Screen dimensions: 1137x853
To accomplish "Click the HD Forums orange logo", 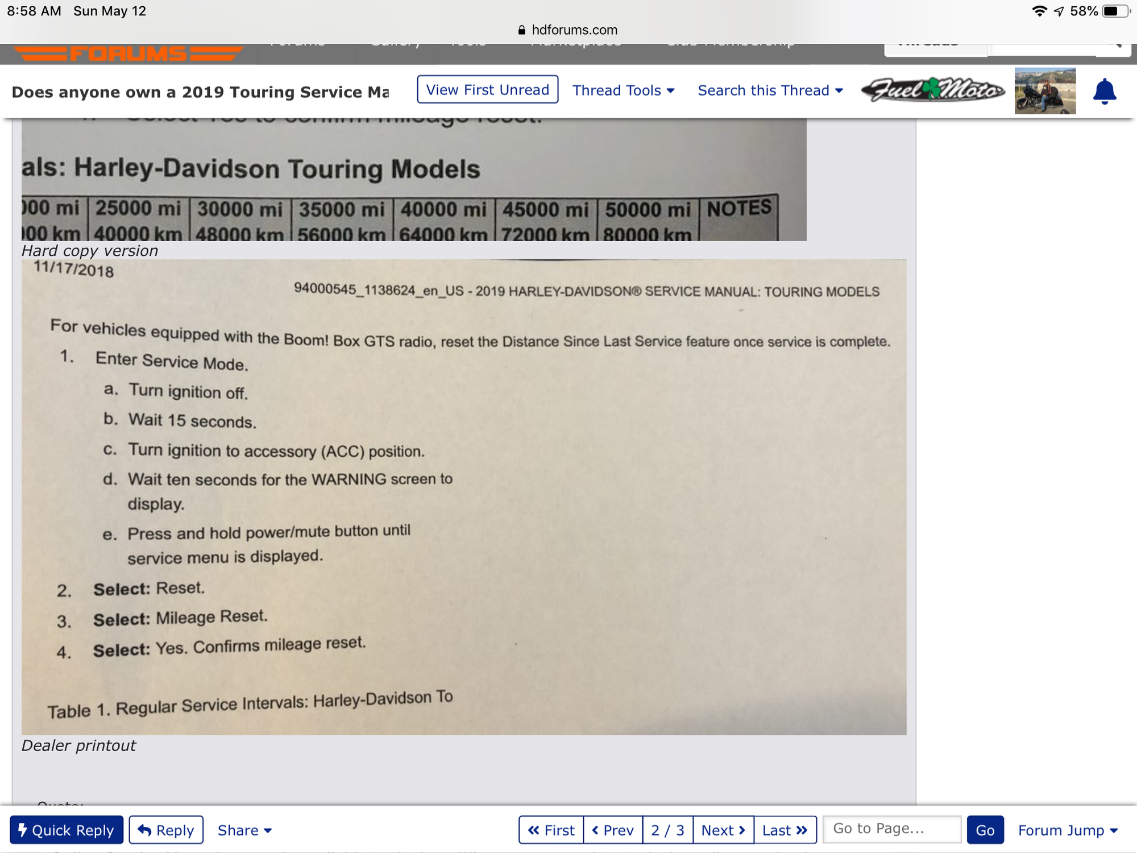I will point(128,53).
